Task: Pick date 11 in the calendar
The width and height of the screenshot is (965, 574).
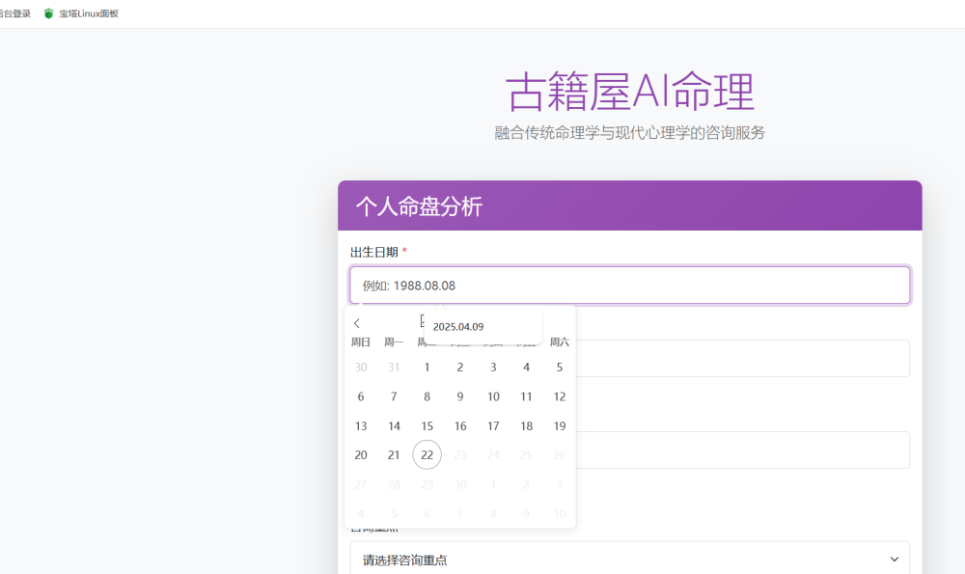Action: click(526, 396)
